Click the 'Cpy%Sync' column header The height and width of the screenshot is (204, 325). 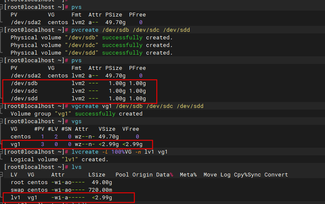coord(248,175)
